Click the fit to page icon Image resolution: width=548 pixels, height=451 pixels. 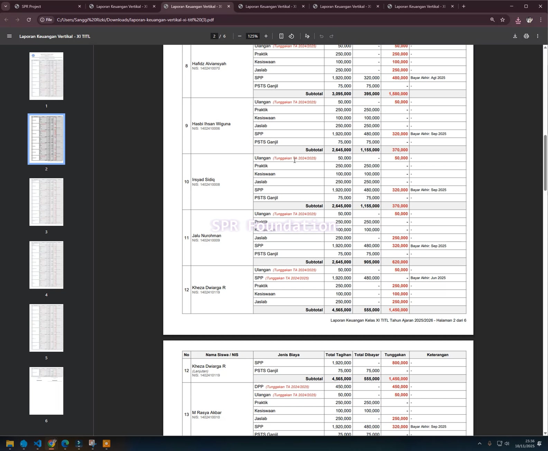tap(281, 36)
